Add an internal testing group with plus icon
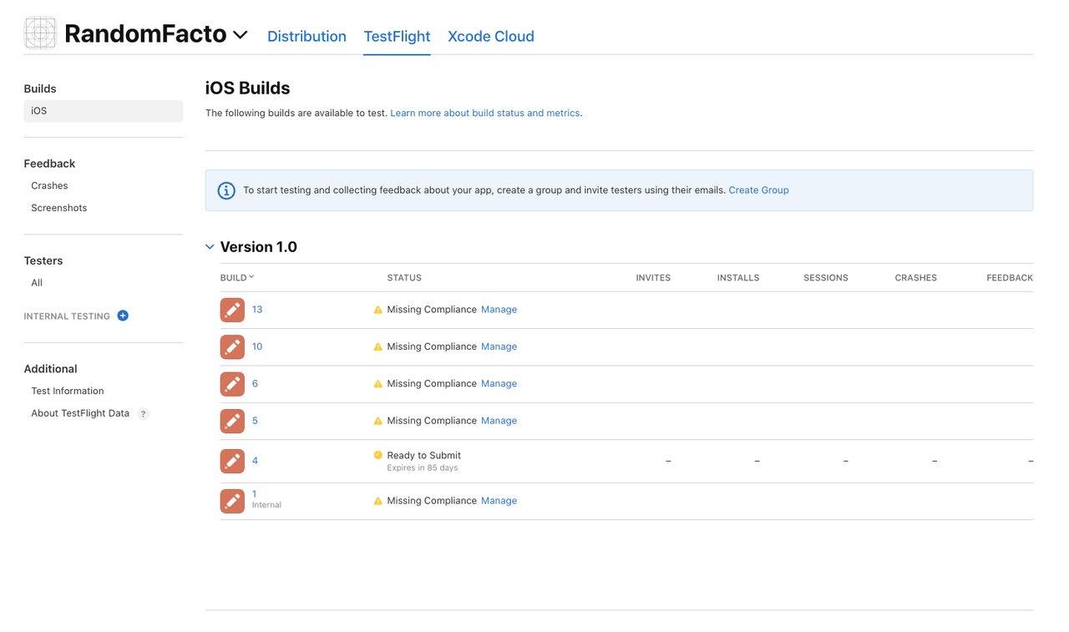The height and width of the screenshot is (632, 1069). (123, 316)
